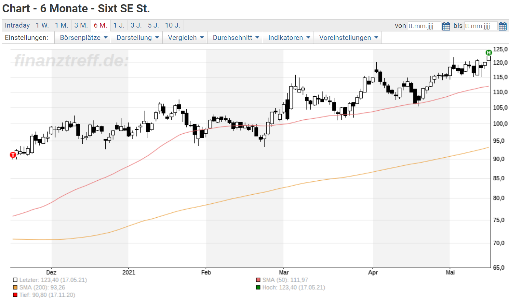Focus the 'bis' end date field
Image resolution: width=509 pixels, height=302 pixels.
tap(481, 26)
